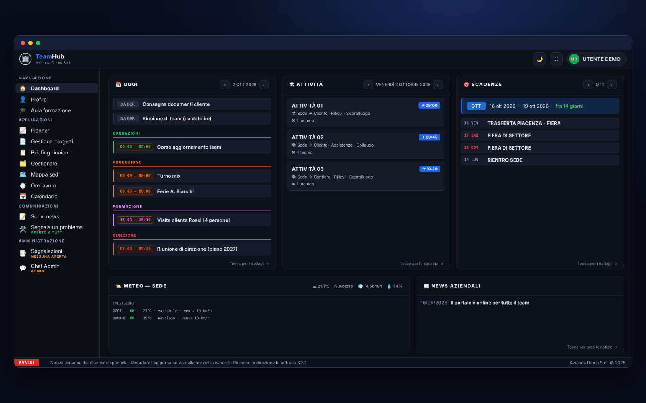The width and height of the screenshot is (646, 403).
Task: Click the Gestione progetti document icon
Action: [x=23, y=141]
